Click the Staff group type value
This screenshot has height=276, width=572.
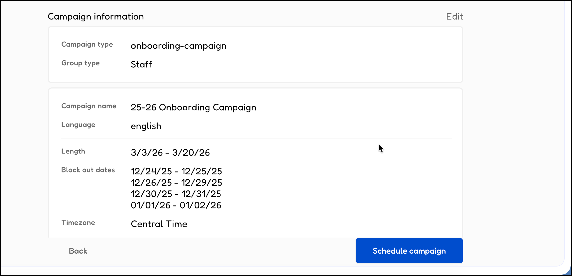(x=141, y=65)
